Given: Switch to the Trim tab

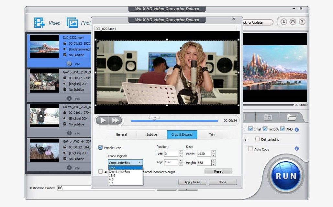Looking at the screenshot, I should (212, 134).
